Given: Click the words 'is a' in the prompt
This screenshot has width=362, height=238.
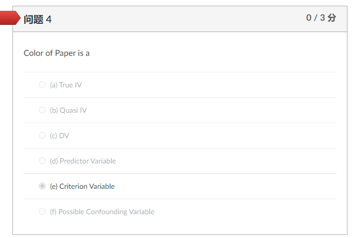Looking at the screenshot, I should 83,53.
